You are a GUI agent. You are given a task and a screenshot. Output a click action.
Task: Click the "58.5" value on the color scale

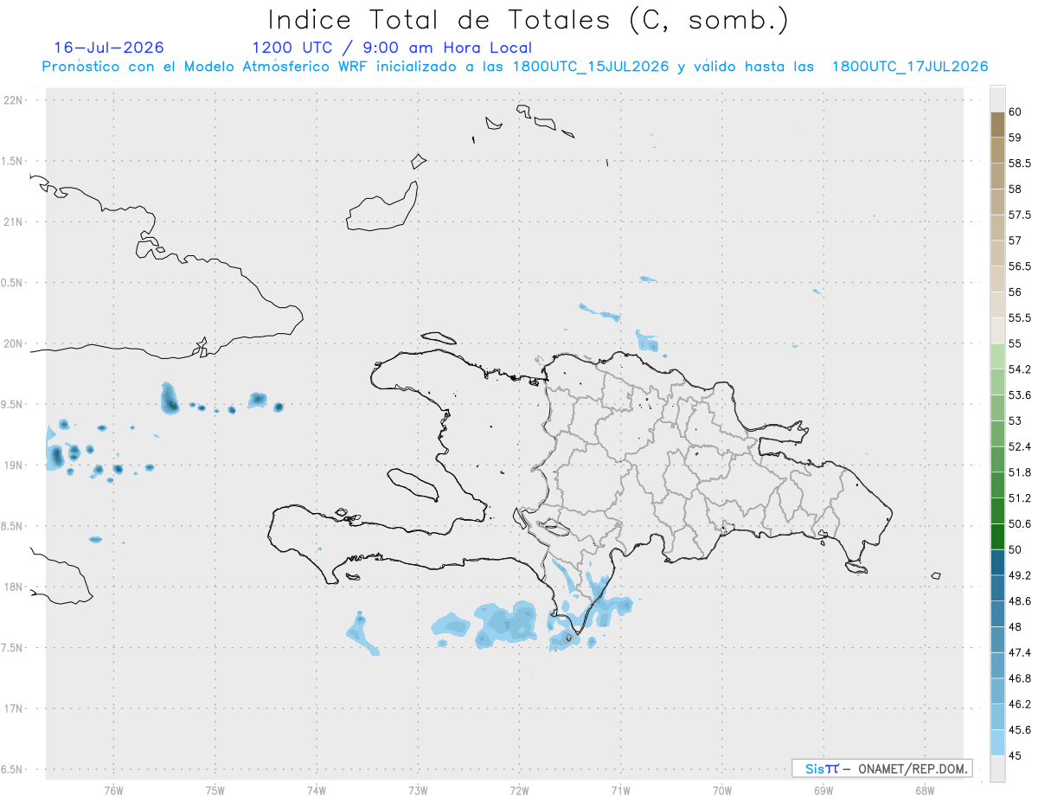pyautogui.click(x=1020, y=164)
